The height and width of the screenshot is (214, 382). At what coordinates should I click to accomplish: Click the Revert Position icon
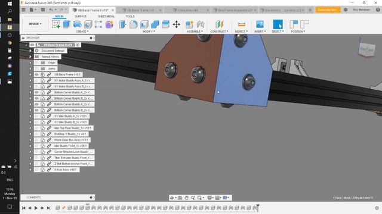tap(304, 24)
